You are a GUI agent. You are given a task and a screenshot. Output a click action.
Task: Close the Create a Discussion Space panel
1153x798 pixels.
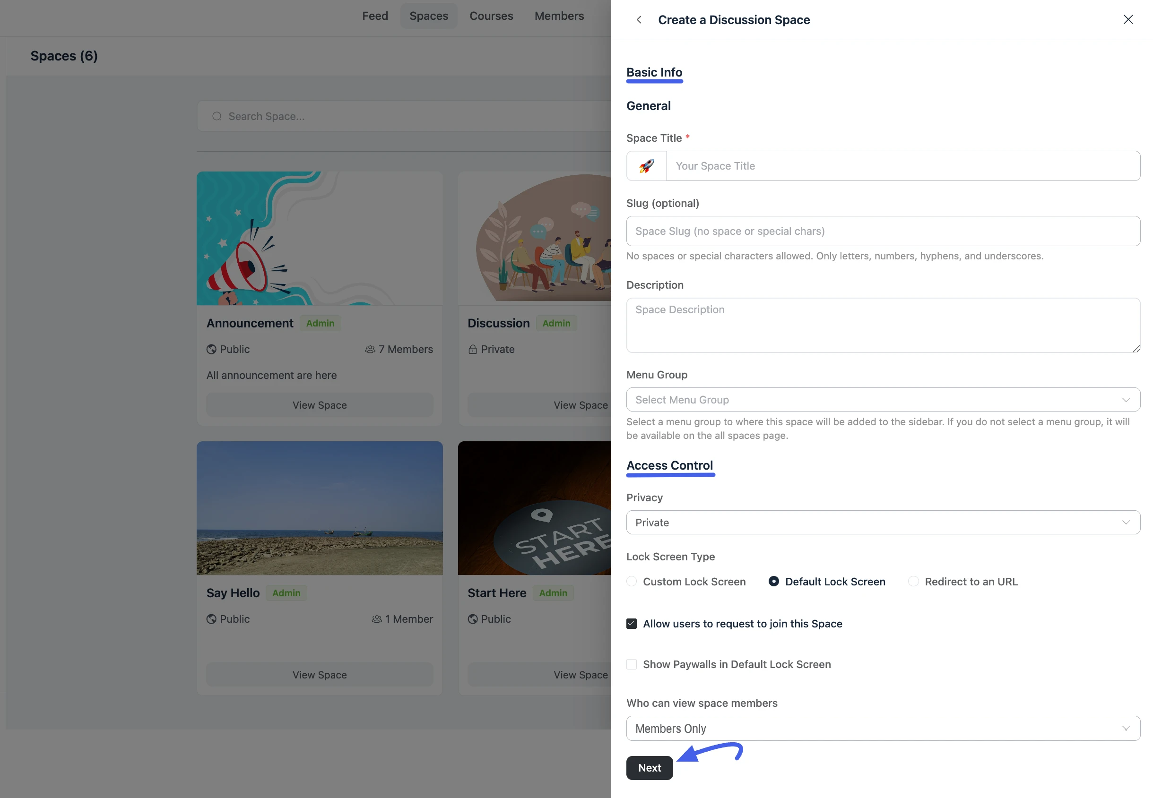pyautogui.click(x=1128, y=19)
